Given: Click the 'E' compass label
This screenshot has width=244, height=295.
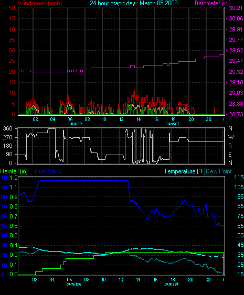Looking at the screenshot, I should [x=230, y=155].
